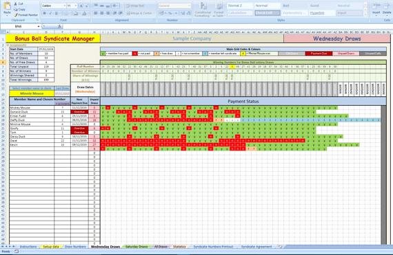Apply the font color A
393x255 pixels.
tap(85, 13)
